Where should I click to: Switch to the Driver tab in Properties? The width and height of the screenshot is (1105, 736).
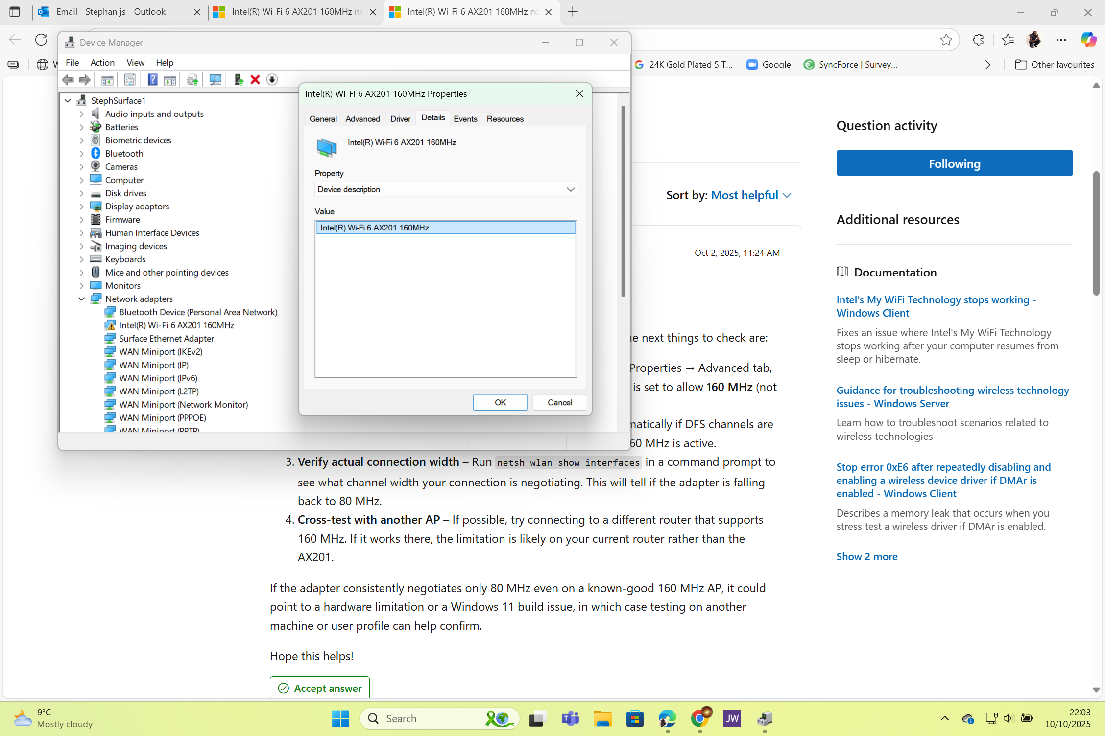click(400, 119)
